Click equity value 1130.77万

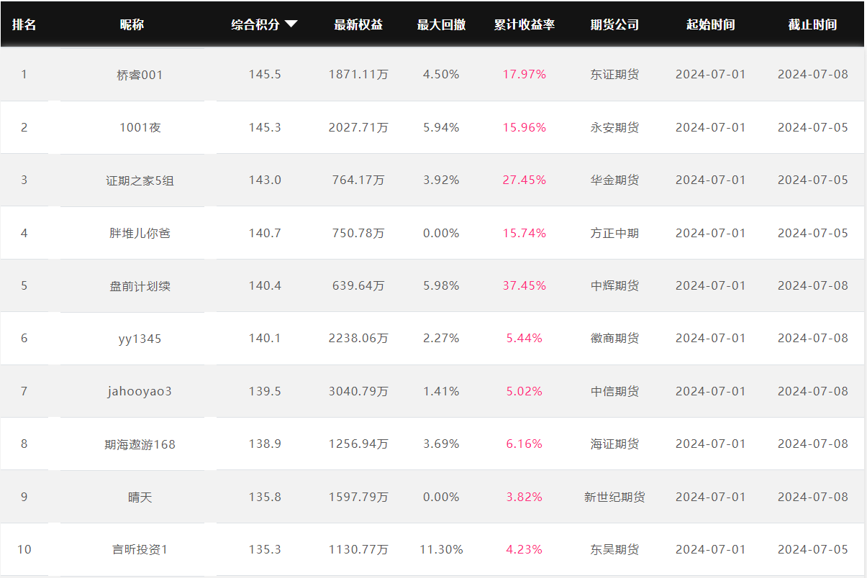coord(358,549)
